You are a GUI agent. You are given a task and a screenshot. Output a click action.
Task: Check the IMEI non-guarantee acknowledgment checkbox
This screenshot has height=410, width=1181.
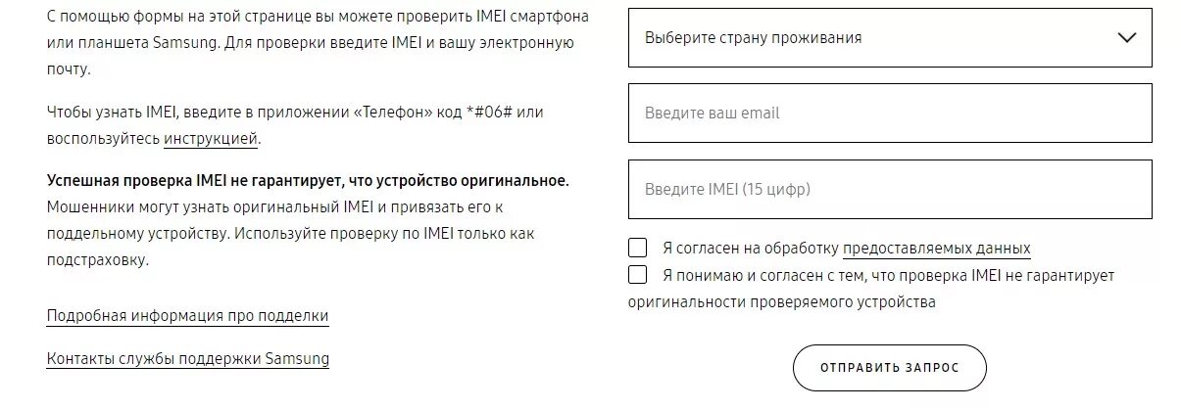(x=638, y=275)
